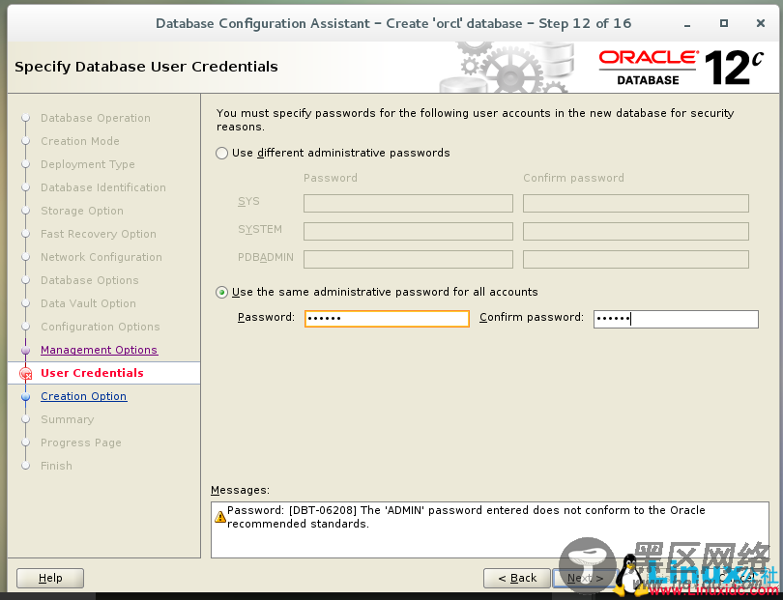Proceed with the Next button

(585, 578)
